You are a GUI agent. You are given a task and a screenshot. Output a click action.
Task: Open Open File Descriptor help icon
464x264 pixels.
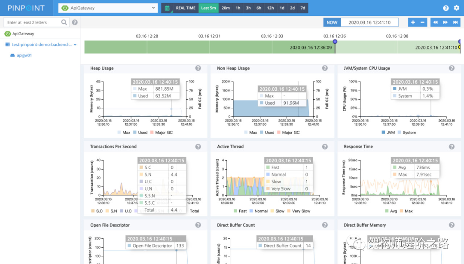click(198, 225)
